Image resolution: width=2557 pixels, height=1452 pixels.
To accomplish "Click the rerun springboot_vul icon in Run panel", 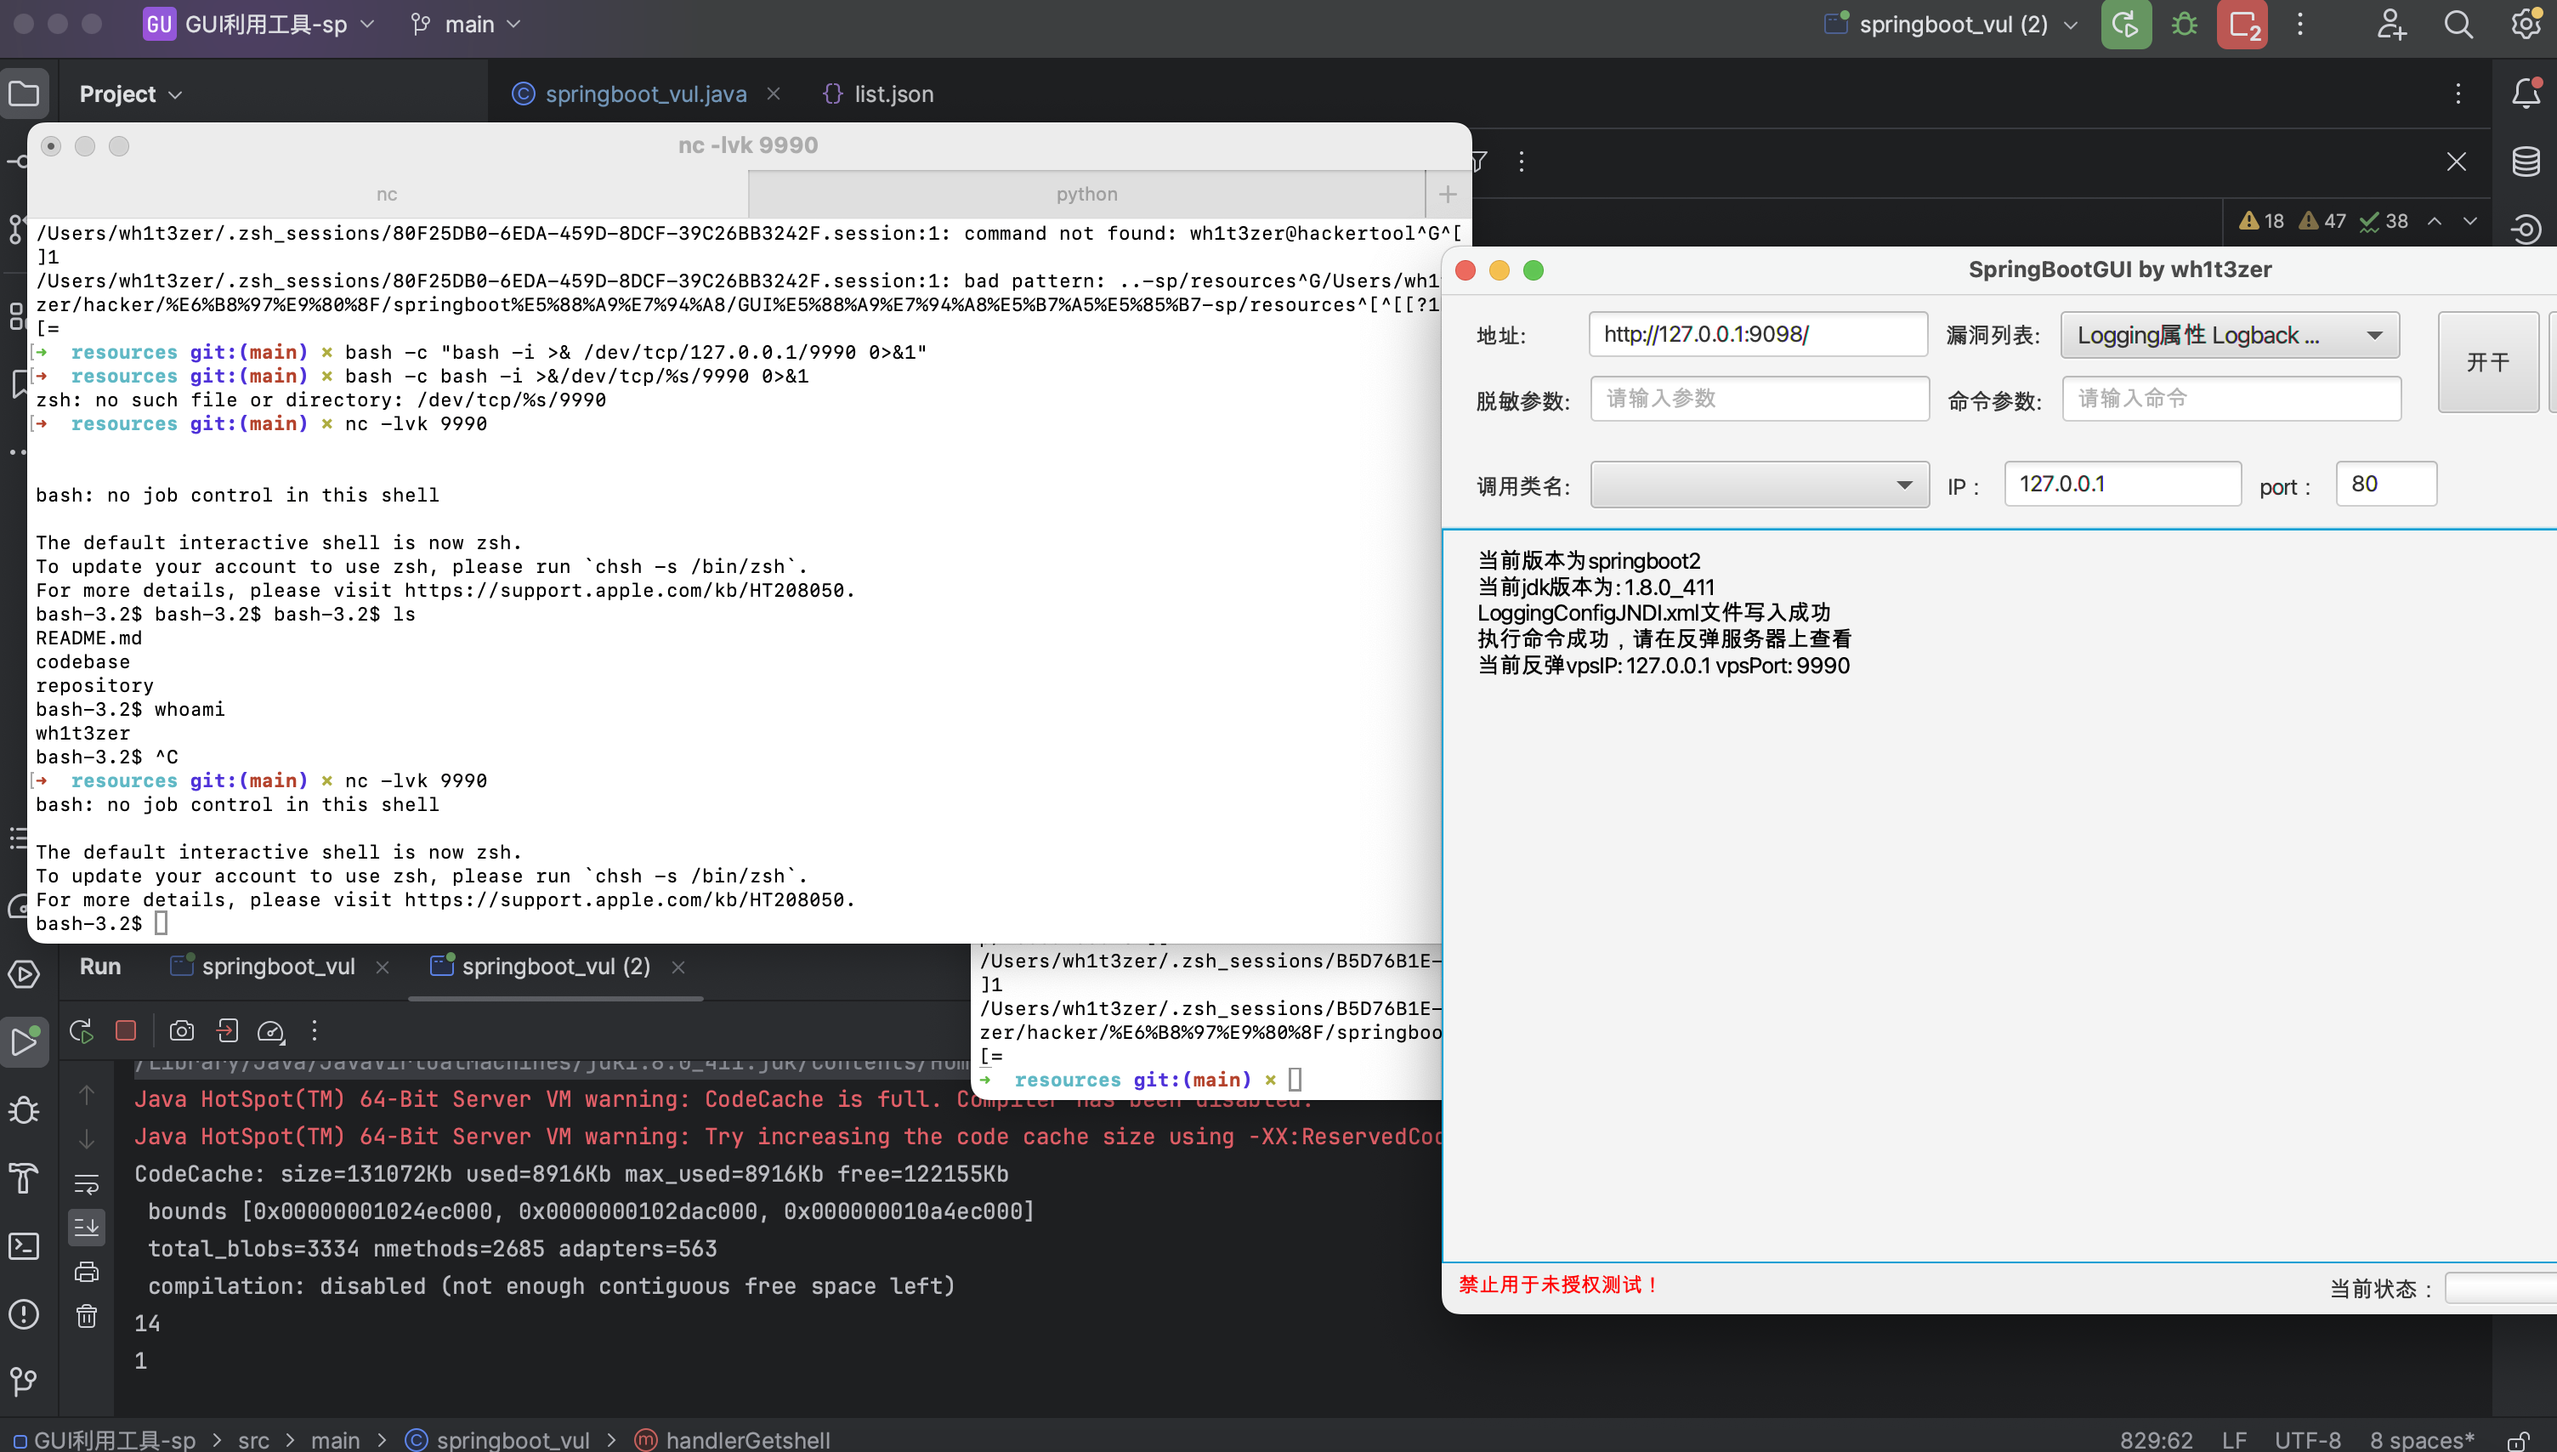I will coord(82,1030).
